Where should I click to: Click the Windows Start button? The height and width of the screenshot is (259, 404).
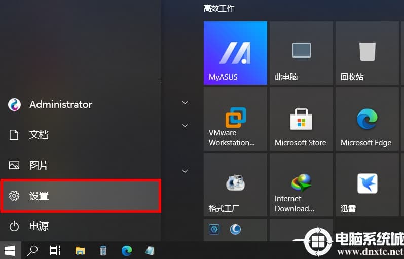[x=10, y=250]
